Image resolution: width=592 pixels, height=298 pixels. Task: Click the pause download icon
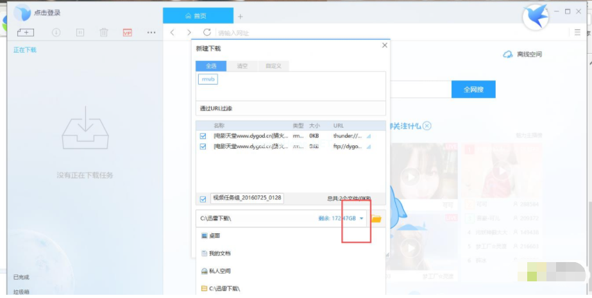pos(80,32)
